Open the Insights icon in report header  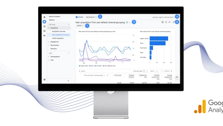click(x=169, y=22)
